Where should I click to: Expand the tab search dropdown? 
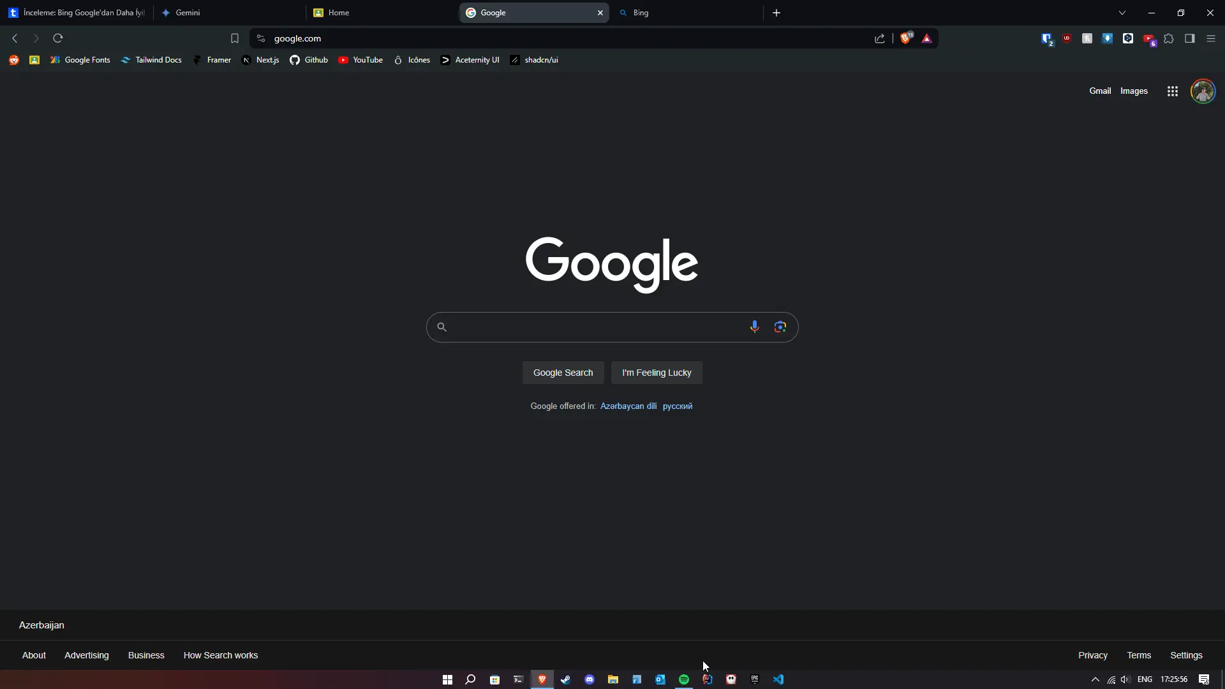[1122, 13]
